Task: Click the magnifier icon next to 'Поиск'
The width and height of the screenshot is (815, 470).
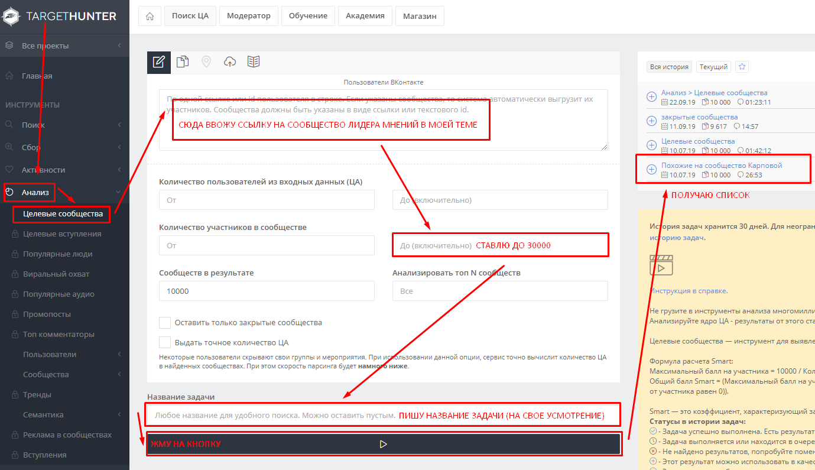Action: [x=9, y=125]
